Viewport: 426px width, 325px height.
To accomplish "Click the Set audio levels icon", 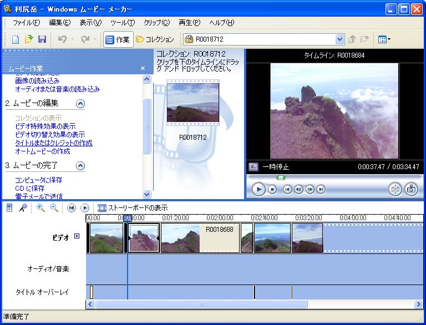I will pyautogui.click(x=9, y=208).
